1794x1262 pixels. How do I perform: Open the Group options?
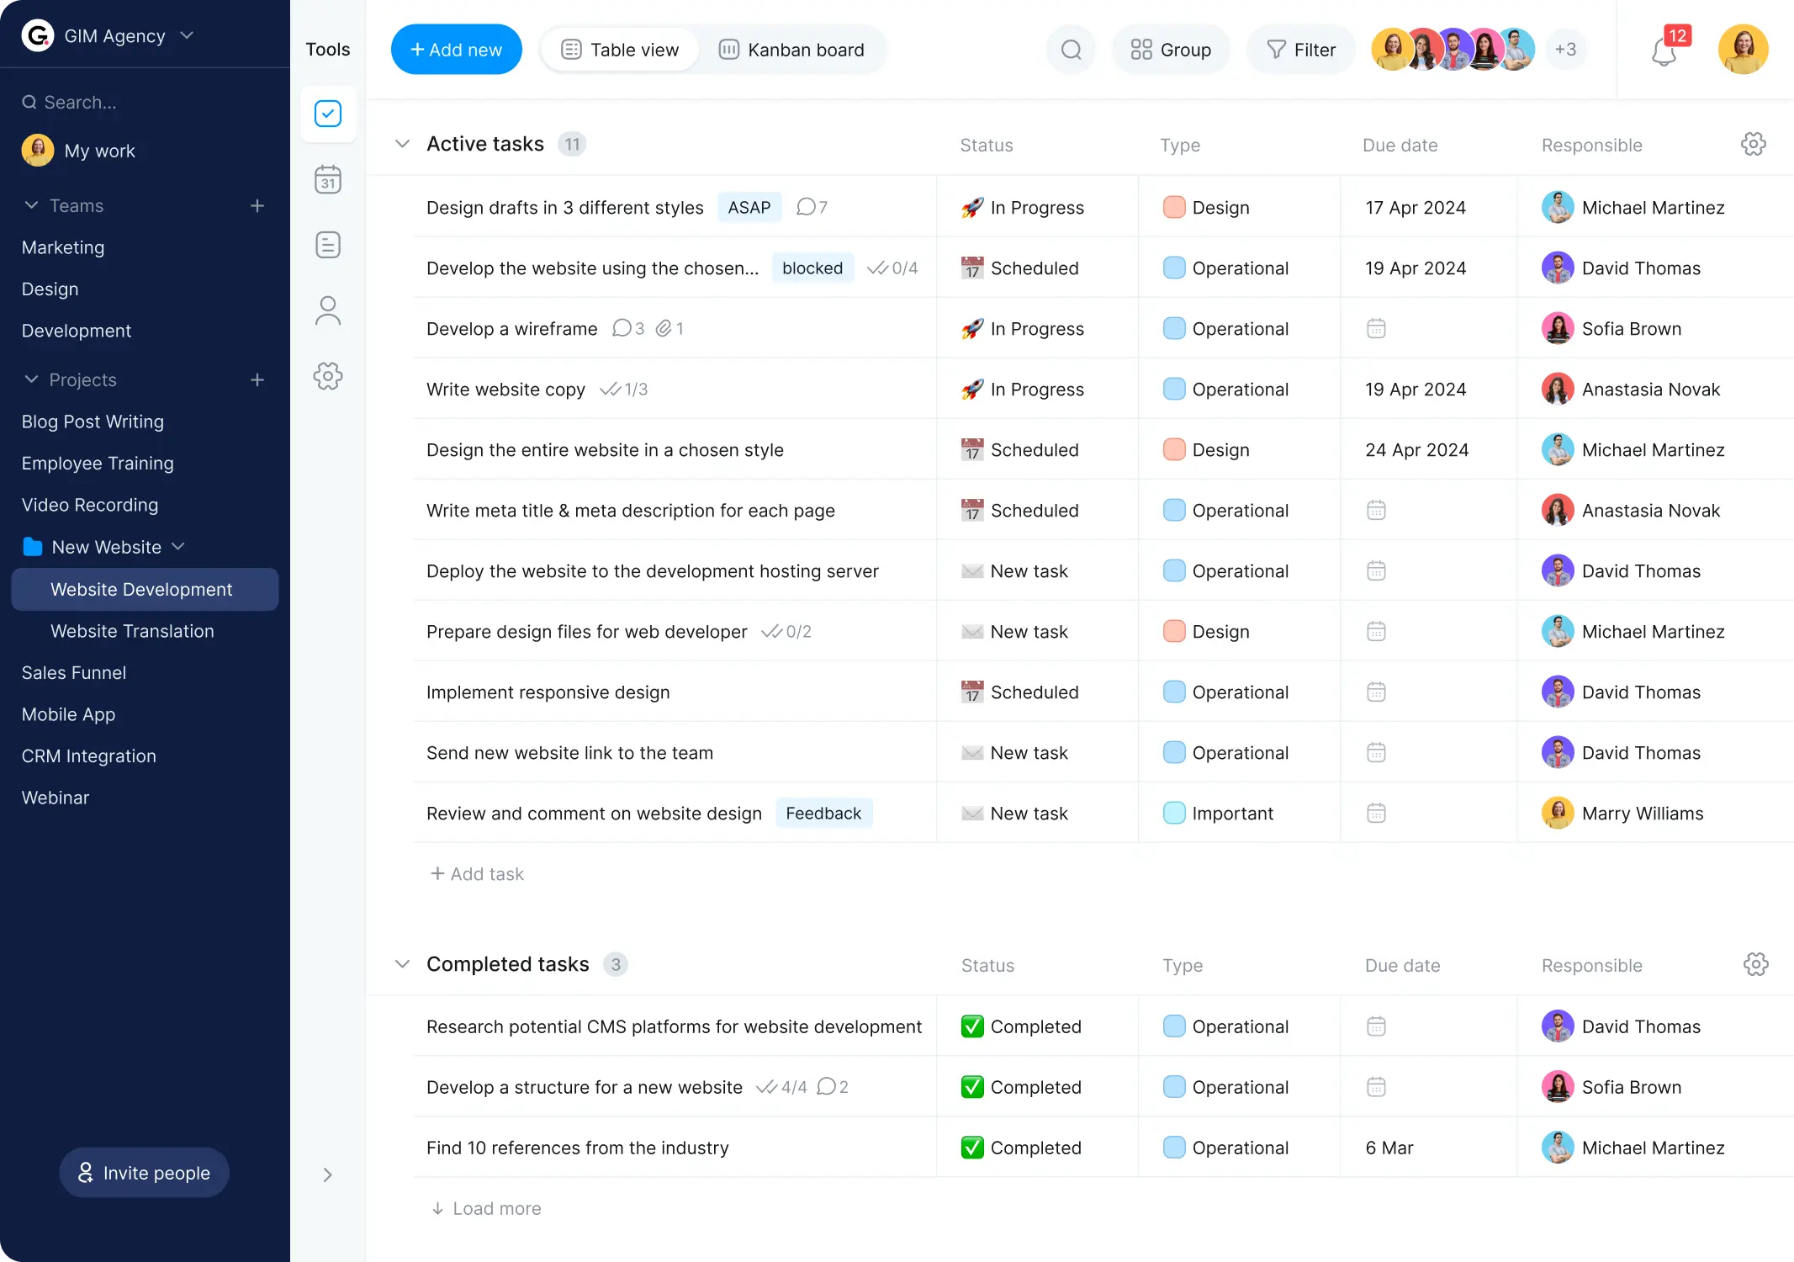pyautogui.click(x=1171, y=50)
